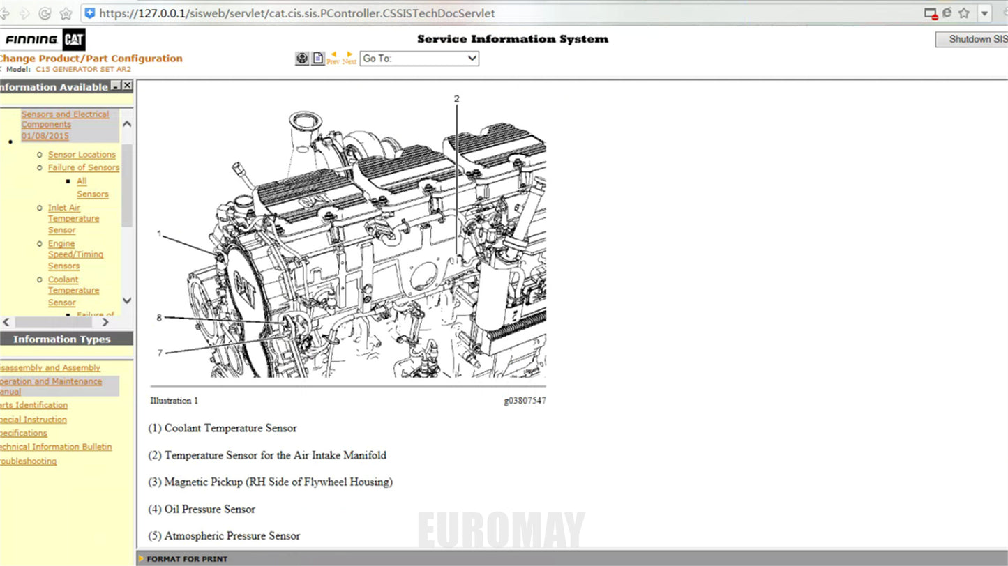Click the sidebar scroll down arrow
Screen dimensions: 1008x566
[x=127, y=300]
